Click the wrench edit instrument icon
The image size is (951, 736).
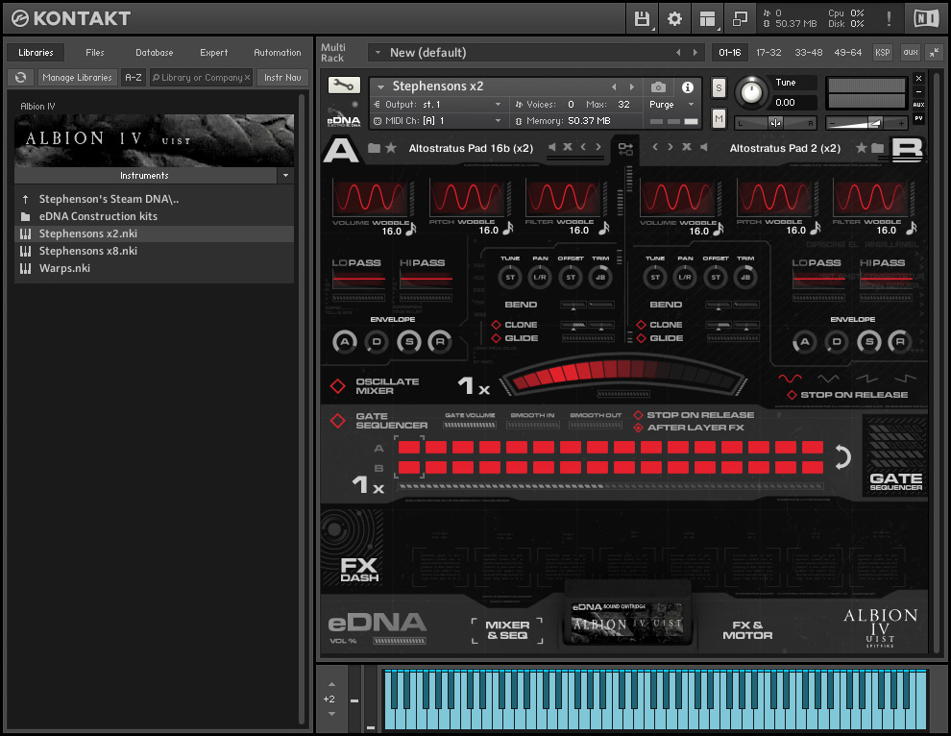pyautogui.click(x=343, y=86)
